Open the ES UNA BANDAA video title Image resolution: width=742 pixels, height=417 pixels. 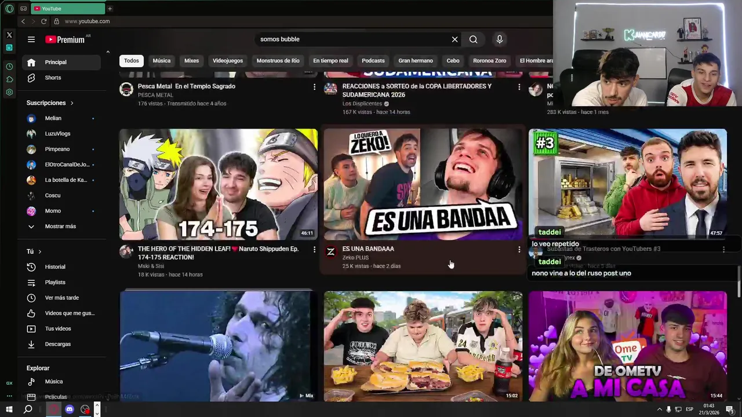tap(368, 249)
